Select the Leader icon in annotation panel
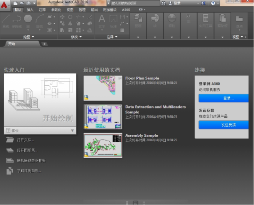This screenshot has height=205, width=254. pyautogui.click(x=122, y=24)
